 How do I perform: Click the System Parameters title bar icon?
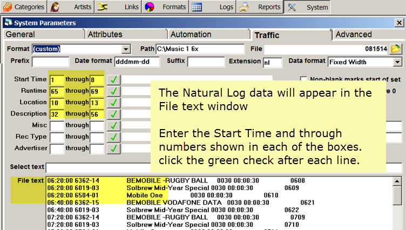click(x=9, y=23)
